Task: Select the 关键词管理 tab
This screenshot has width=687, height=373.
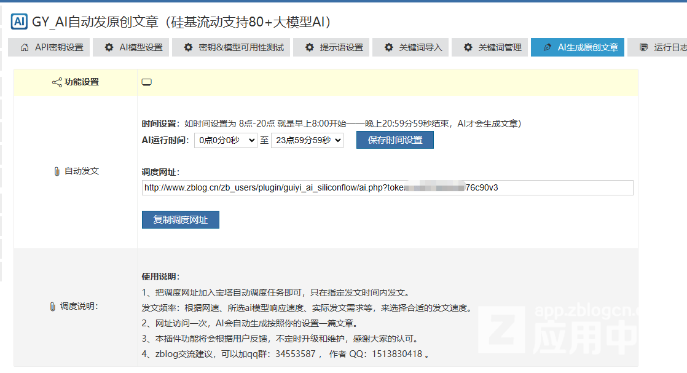Action: coord(492,47)
